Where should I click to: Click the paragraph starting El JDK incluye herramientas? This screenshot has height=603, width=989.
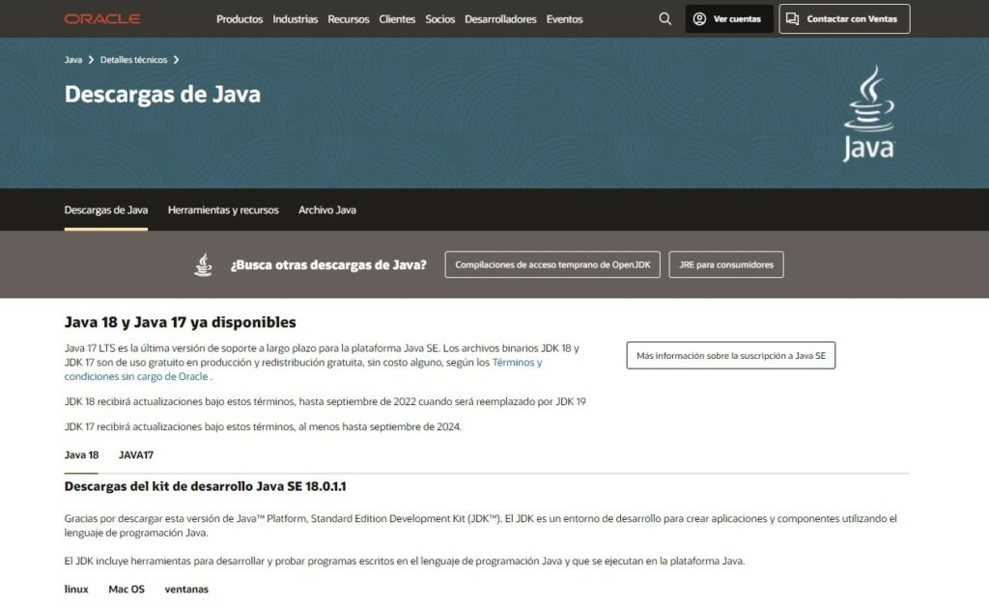[x=405, y=561]
